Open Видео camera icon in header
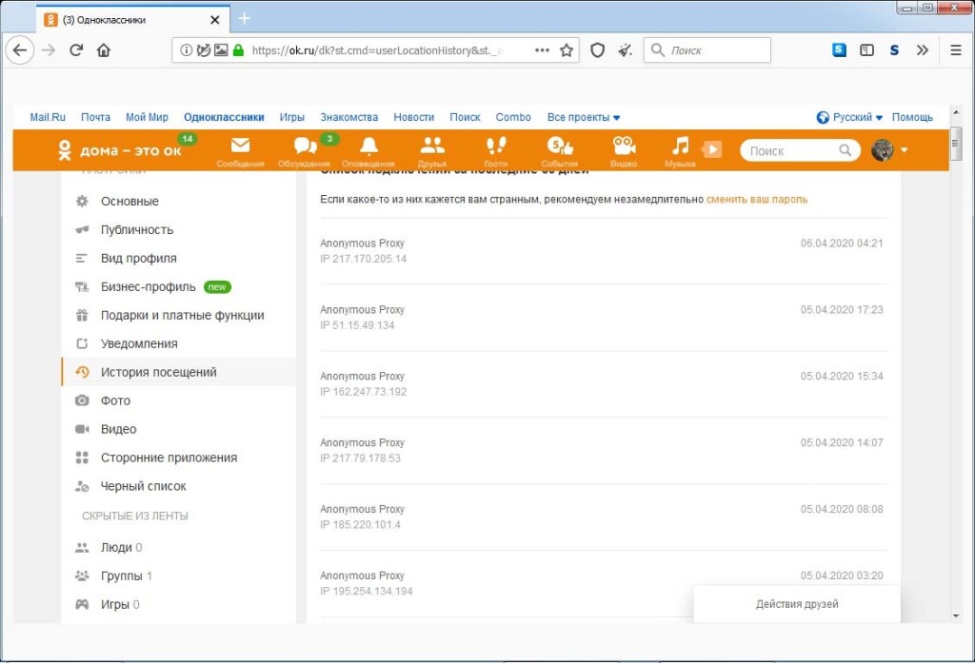This screenshot has height=663, width=975. pos(624,147)
